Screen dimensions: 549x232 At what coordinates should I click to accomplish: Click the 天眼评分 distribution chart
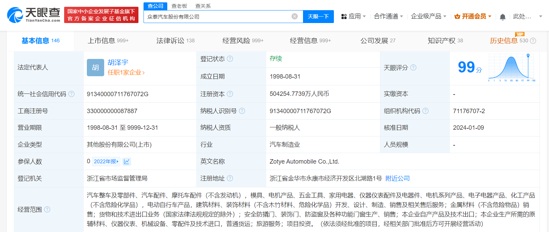pyautogui.click(x=512, y=67)
